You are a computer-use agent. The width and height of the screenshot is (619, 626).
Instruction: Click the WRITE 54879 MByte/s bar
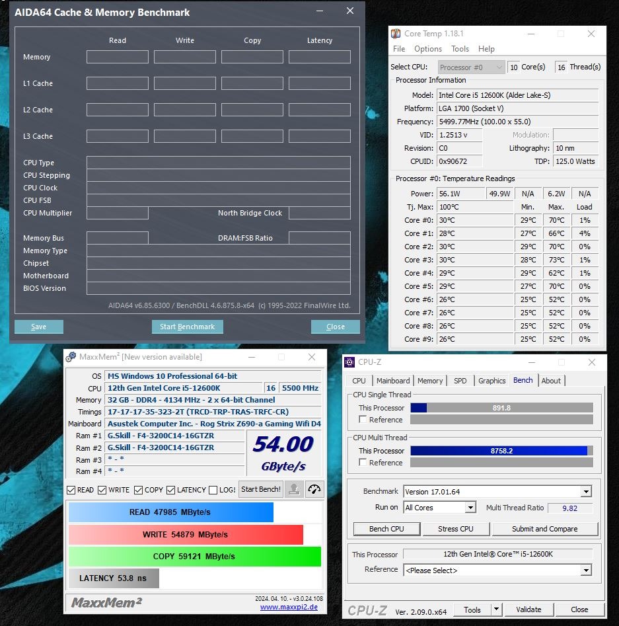(x=186, y=534)
